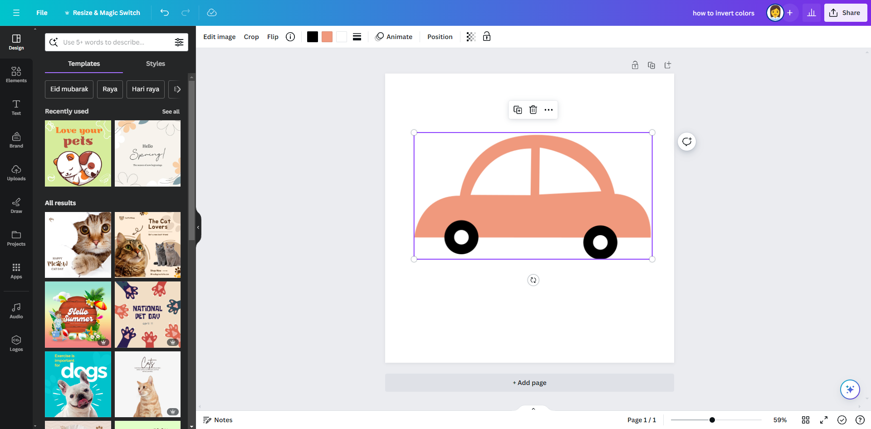Check the cloud save status icon
The height and width of the screenshot is (429, 871).
coord(212,13)
